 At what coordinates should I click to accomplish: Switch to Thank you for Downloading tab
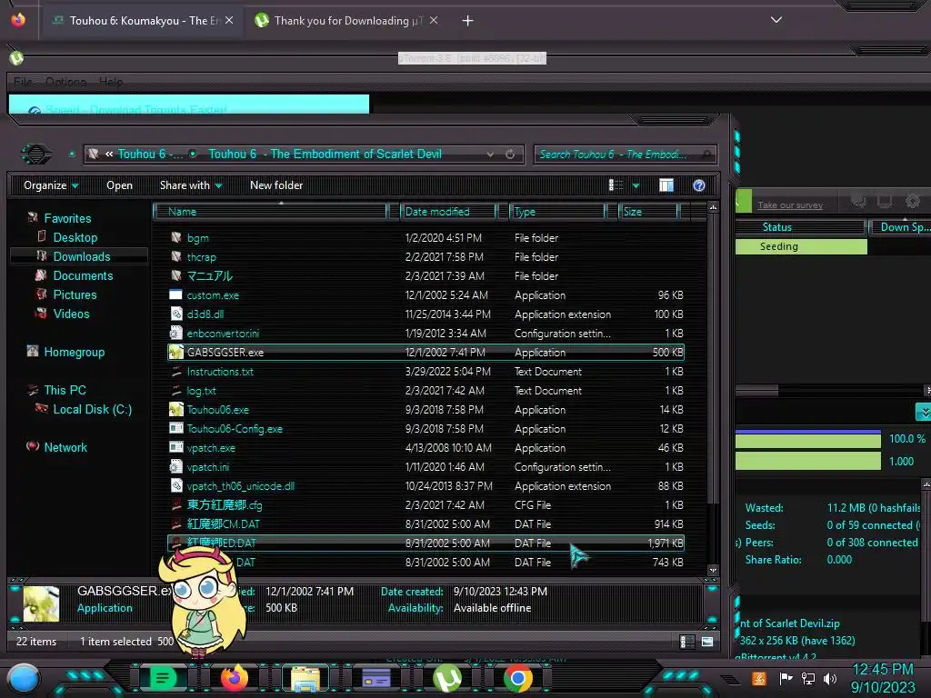pyautogui.click(x=346, y=21)
